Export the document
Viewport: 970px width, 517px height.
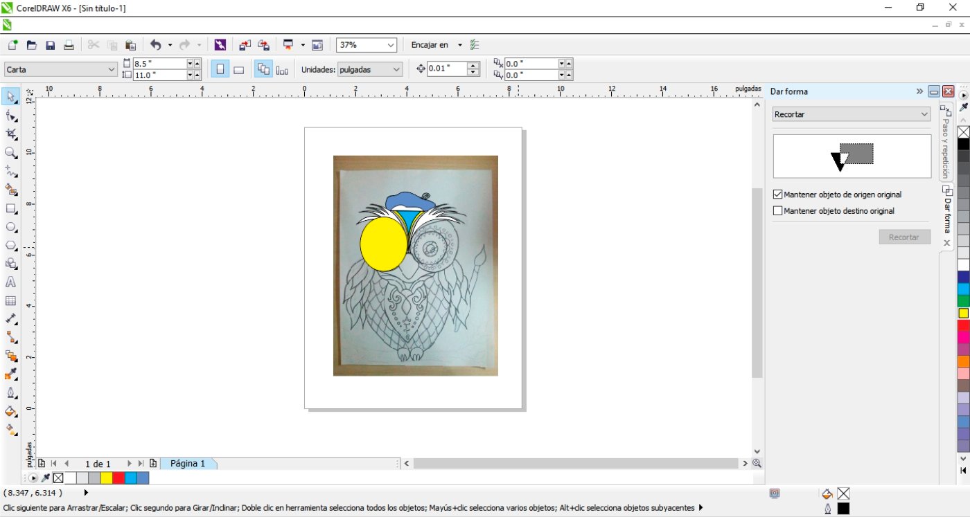tap(263, 45)
